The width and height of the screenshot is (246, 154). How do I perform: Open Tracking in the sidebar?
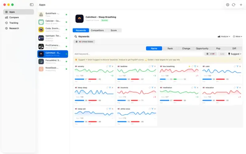(18, 23)
